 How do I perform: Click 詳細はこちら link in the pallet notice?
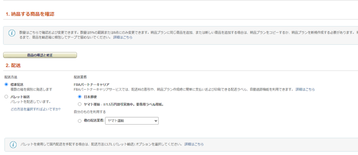(x=194, y=144)
